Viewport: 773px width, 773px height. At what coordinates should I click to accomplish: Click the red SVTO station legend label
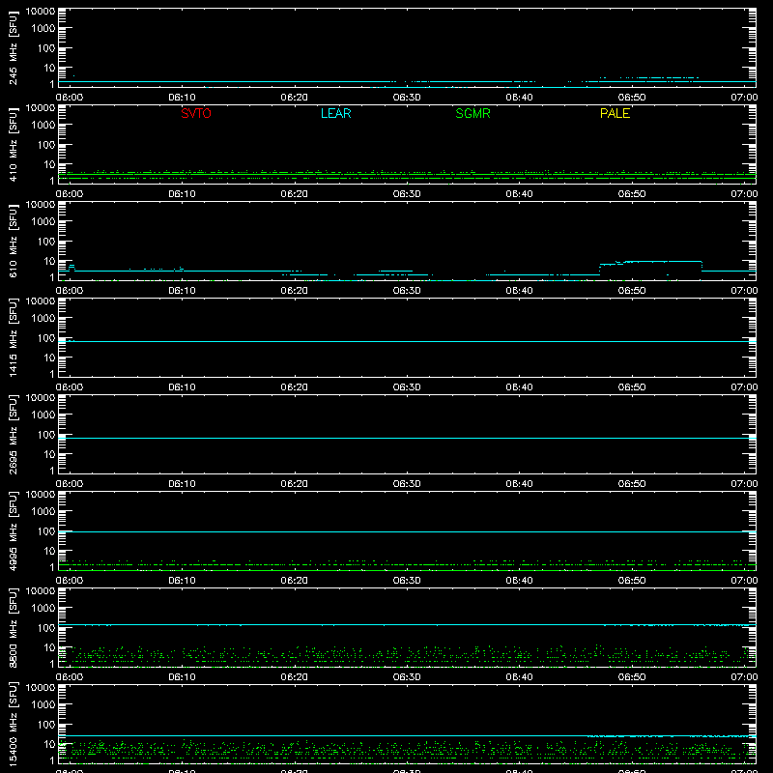coord(196,113)
